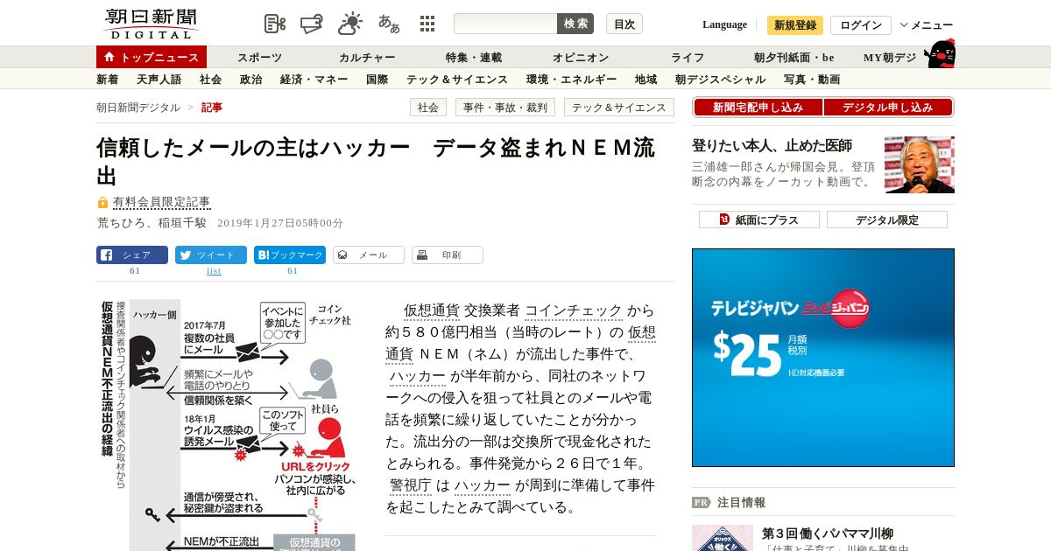Image resolution: width=1051 pixels, height=551 pixels.
Task: Click the 紙面にプラス button
Action: [759, 220]
